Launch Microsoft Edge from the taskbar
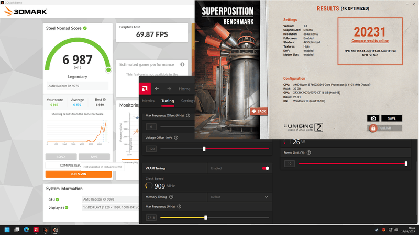419x235 pixels. (x=27, y=230)
